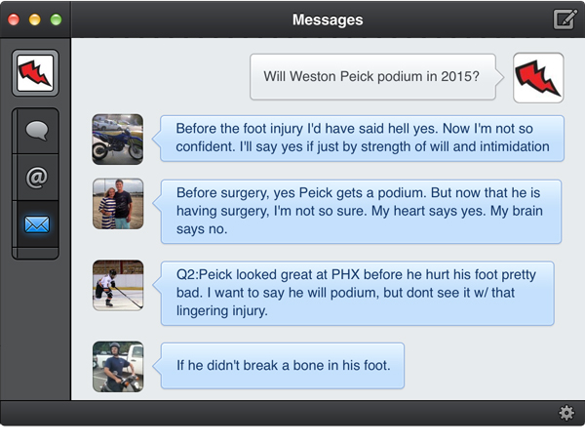This screenshot has height=444, width=585.
Task: Click the red close window button
Action: [x=15, y=20]
